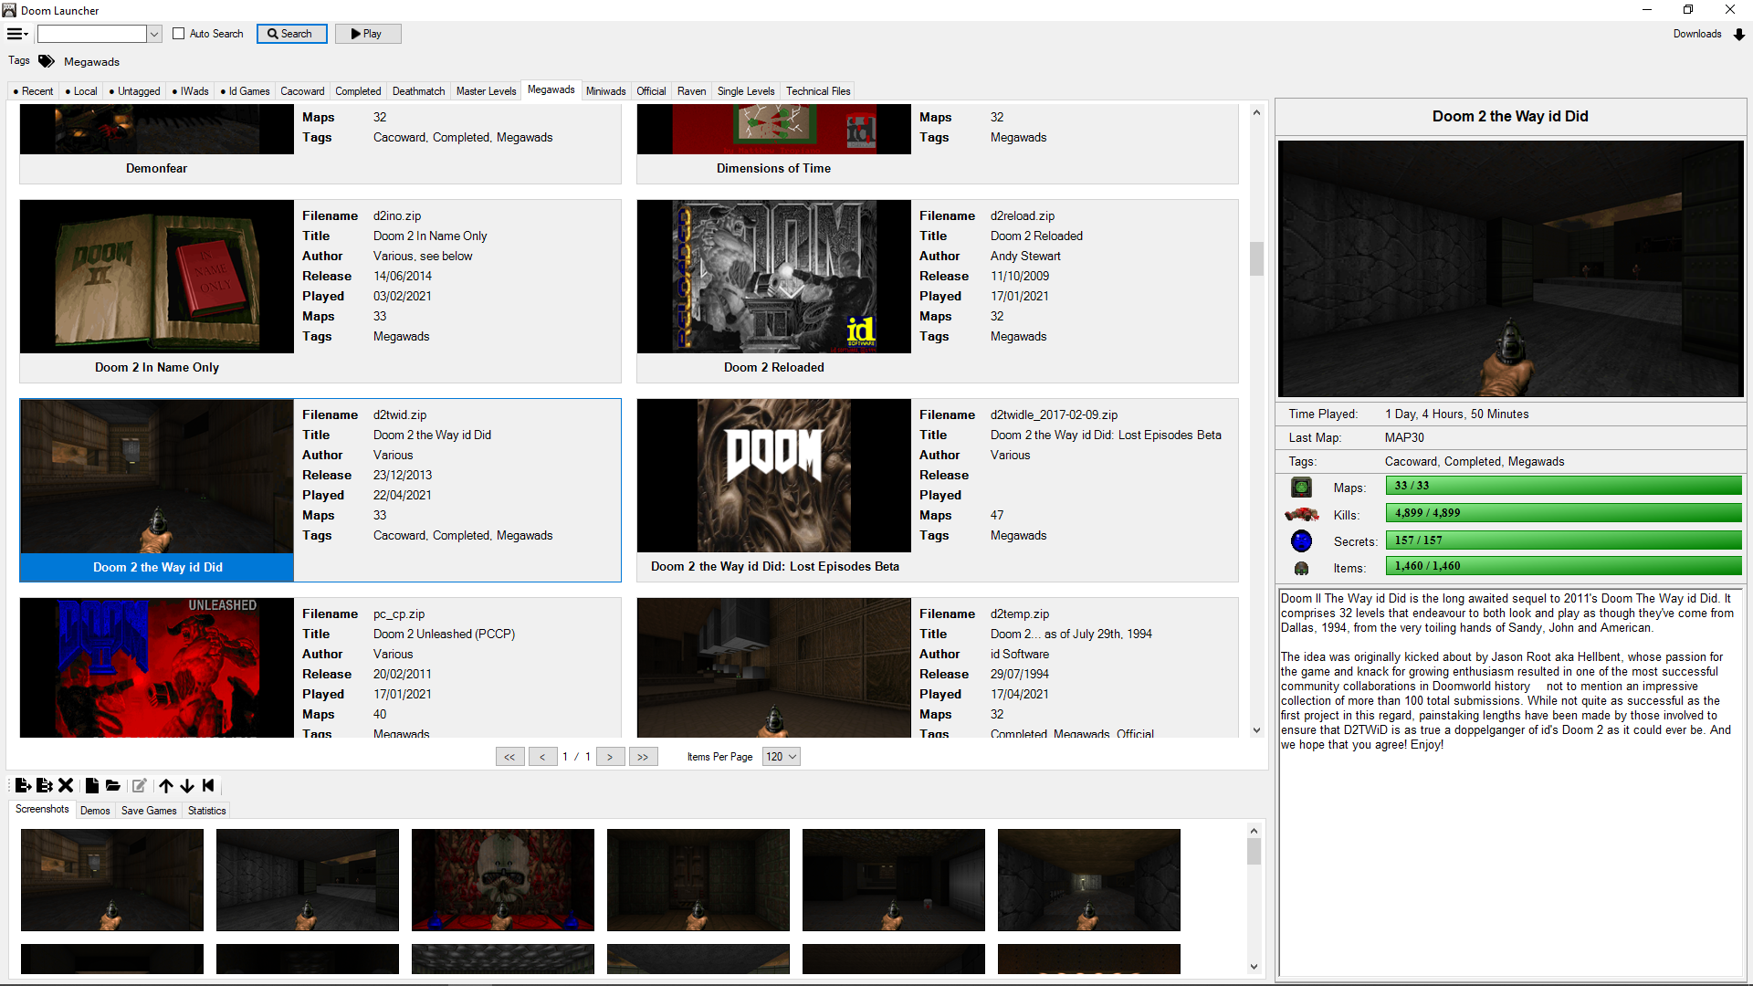The image size is (1753, 986).
Task: Open the red skull wall screenshot
Action: pos(503,880)
